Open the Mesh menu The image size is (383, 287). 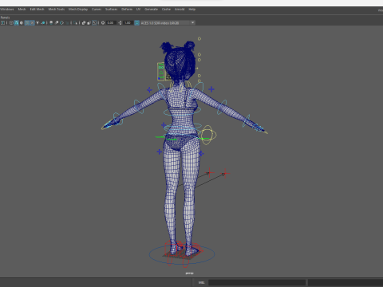pyautogui.click(x=22, y=10)
